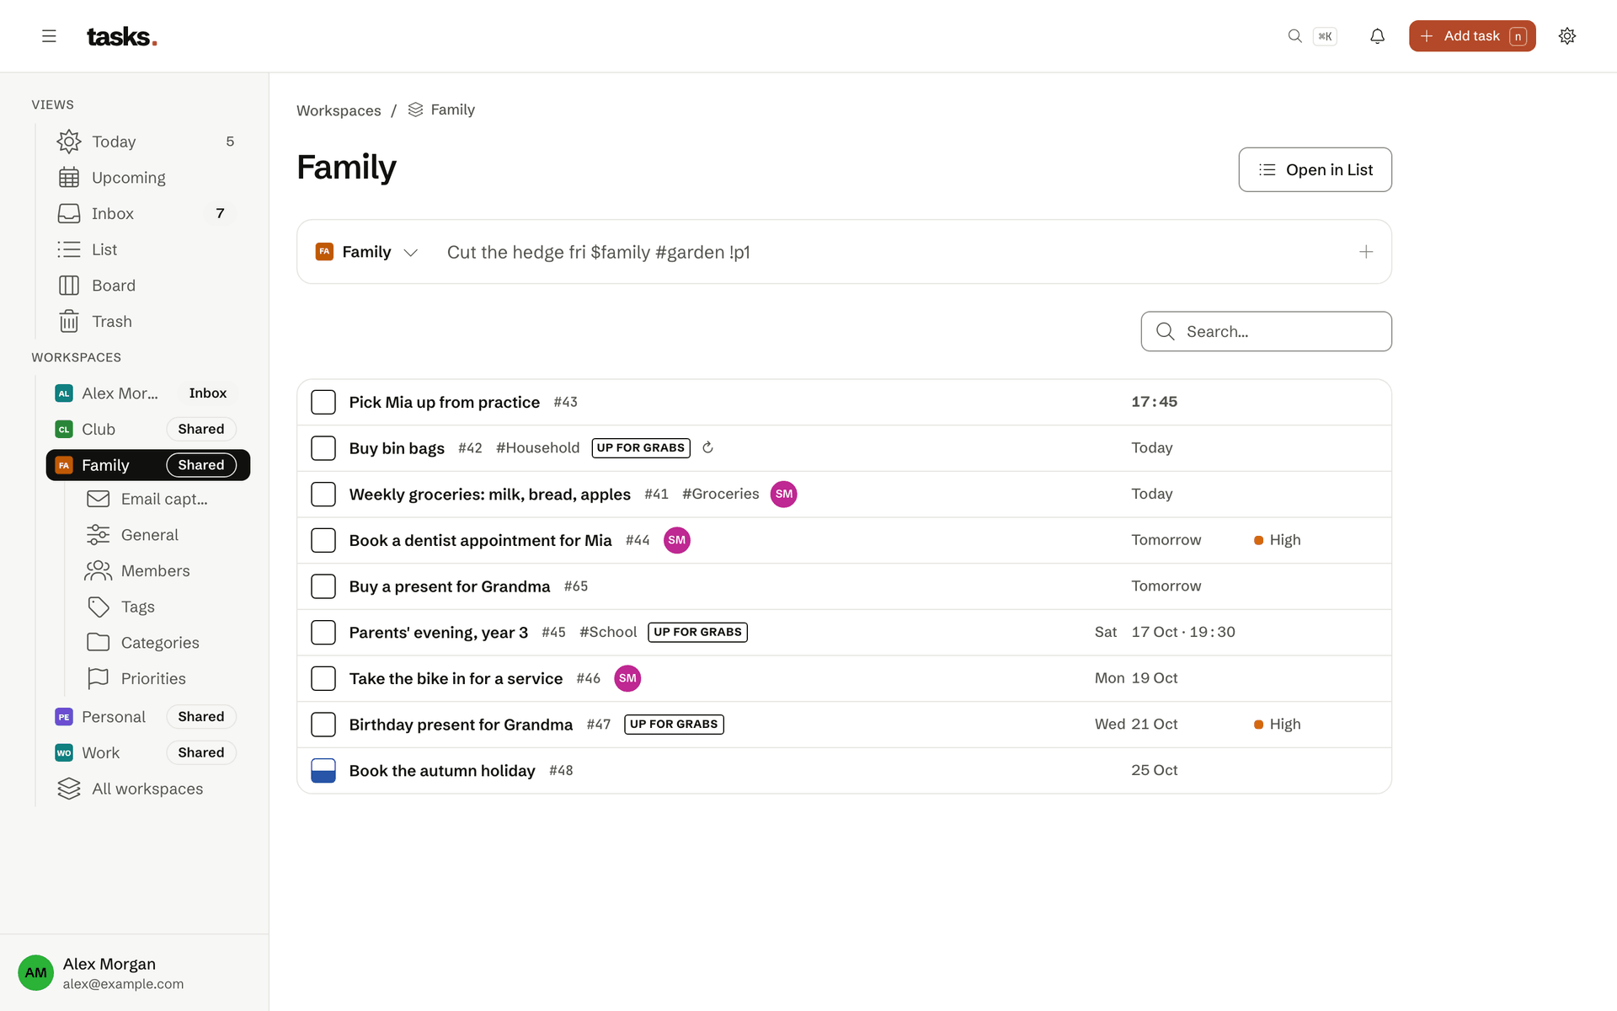
Task: Toggle Book the autumn holiday checkbox
Action: pos(323,770)
